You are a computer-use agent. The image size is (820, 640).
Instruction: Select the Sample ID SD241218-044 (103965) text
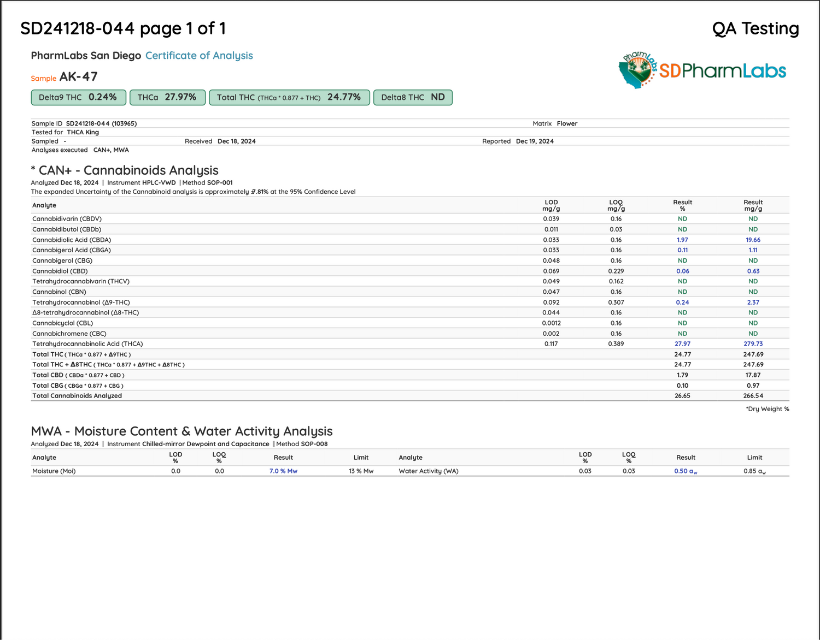101,123
